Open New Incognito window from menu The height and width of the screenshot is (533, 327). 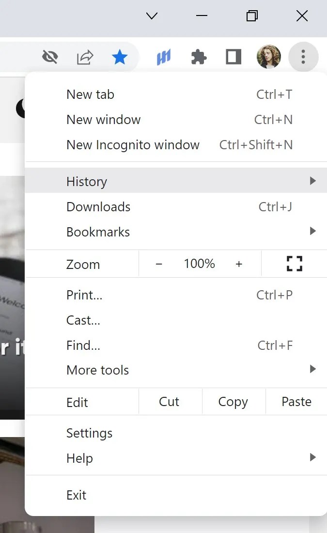133,144
